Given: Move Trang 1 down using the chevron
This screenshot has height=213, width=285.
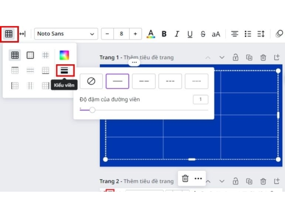Looking at the screenshot, I should [x=222, y=58].
